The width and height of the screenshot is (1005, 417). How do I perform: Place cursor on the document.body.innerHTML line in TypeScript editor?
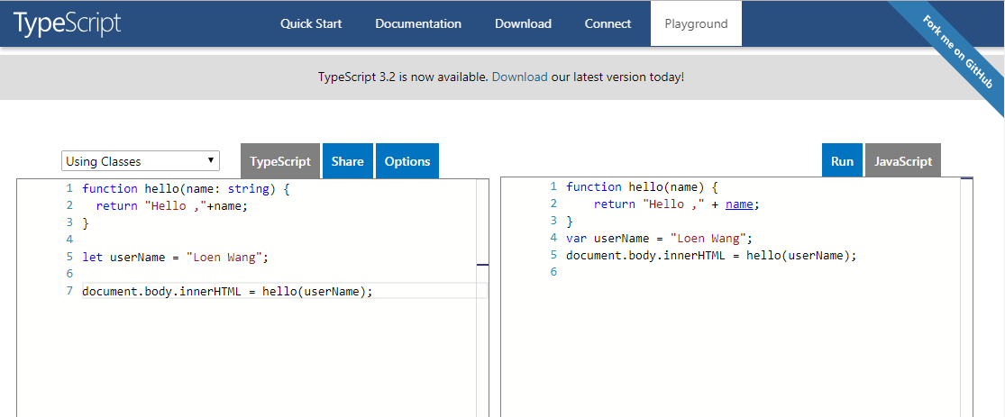click(226, 291)
